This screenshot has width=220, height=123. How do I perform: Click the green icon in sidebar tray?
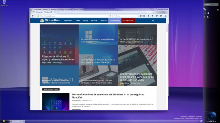tap(205, 17)
